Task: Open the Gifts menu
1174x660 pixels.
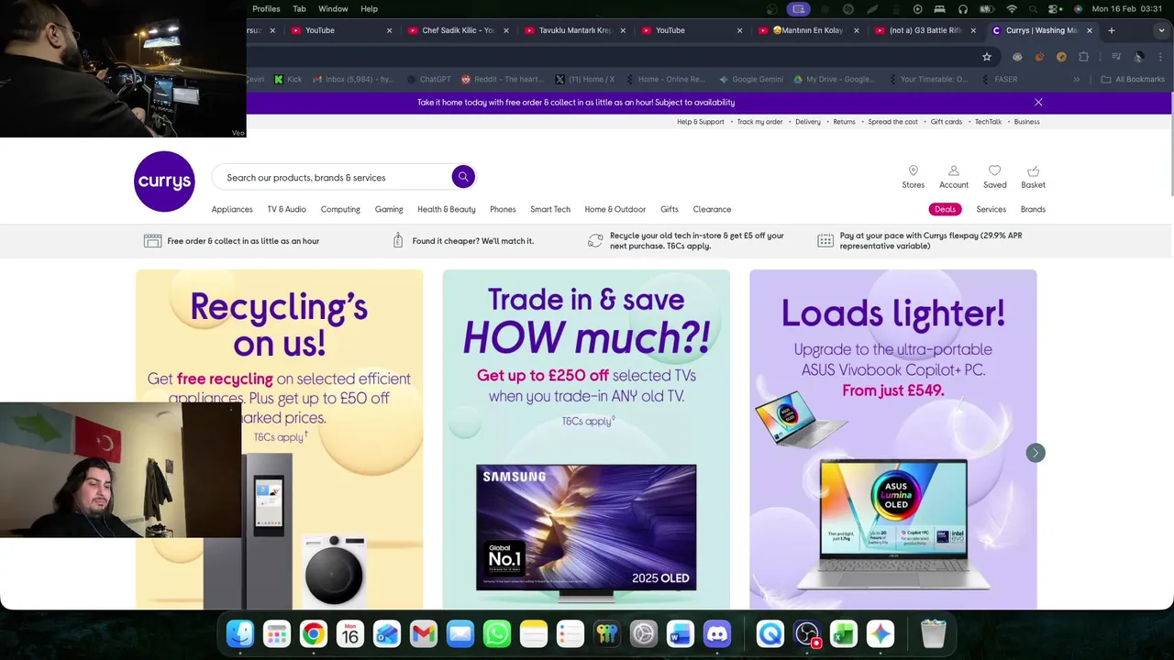Action: (x=670, y=209)
